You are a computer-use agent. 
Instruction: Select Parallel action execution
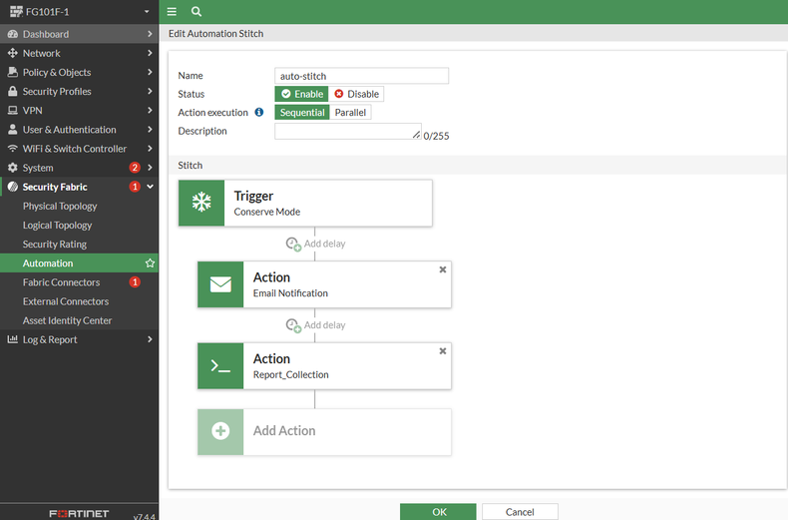tap(350, 112)
